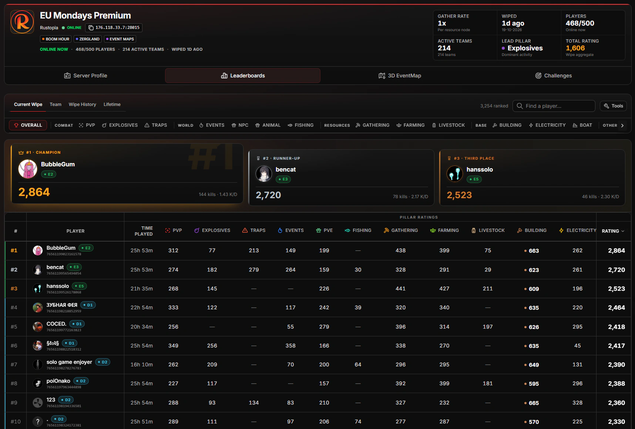The width and height of the screenshot is (635, 429).
Task: Filter leaderboard by EXPLOSIVES
Action: point(120,125)
